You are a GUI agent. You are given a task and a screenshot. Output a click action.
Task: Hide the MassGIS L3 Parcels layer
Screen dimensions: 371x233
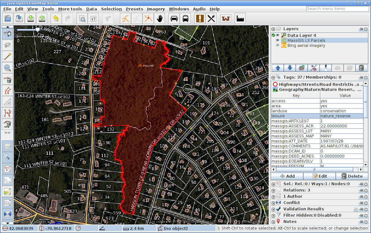(x=278, y=40)
